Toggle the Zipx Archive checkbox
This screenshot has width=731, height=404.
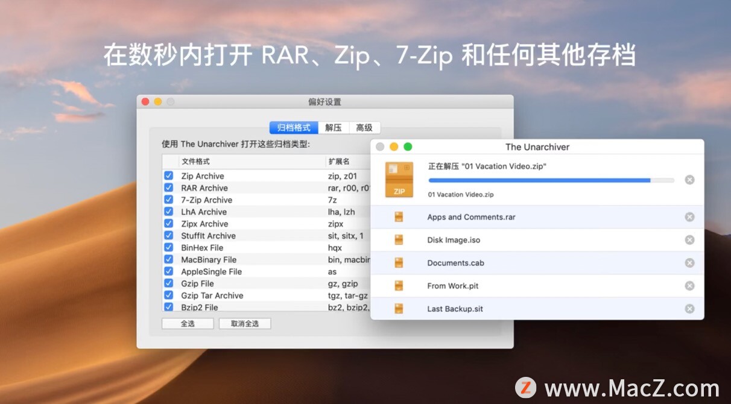click(x=169, y=224)
